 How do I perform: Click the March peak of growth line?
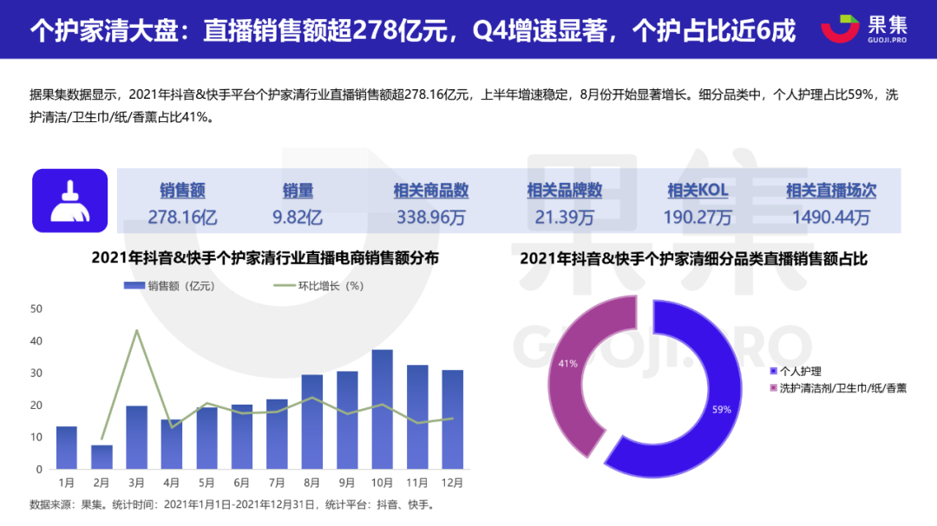point(137,330)
